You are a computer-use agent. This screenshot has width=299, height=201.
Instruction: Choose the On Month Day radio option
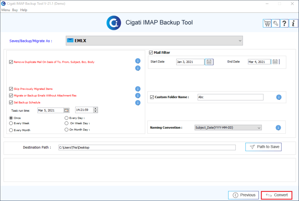pos(66,130)
